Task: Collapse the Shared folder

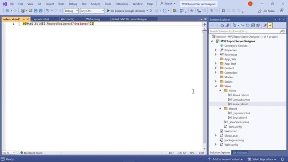Action: [220, 109]
